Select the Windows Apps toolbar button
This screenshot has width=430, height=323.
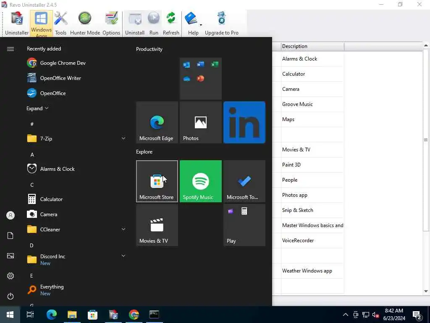tap(41, 24)
